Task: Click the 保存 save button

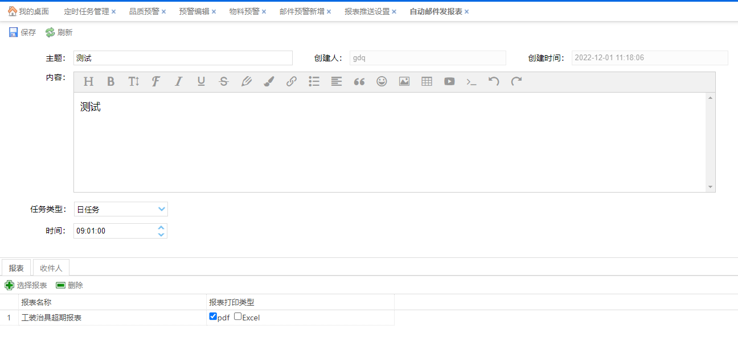Action: [x=23, y=32]
